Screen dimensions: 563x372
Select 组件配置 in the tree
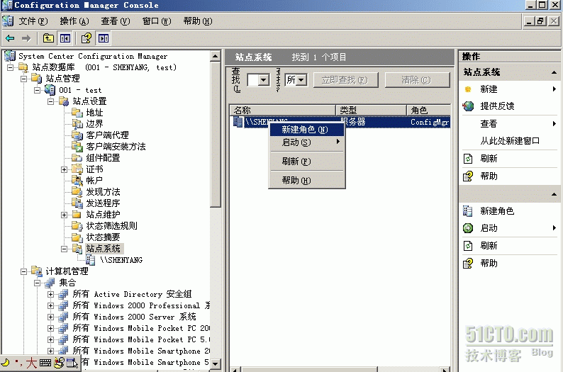click(x=103, y=158)
